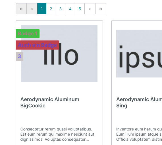The height and width of the screenshot is (145, 162).
Task: Jump to the first page with double-left arrow
Action: (x=21, y=9)
